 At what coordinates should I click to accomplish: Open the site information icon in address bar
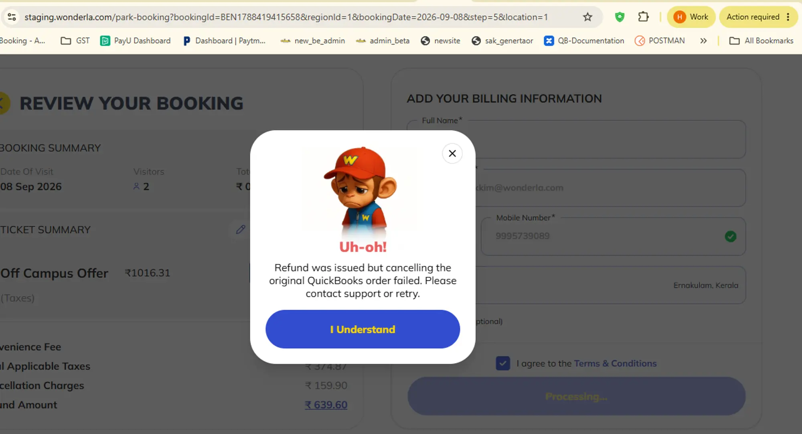click(12, 17)
